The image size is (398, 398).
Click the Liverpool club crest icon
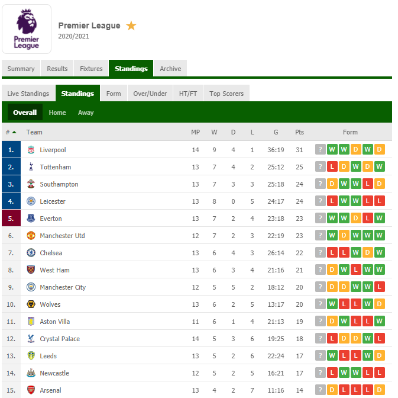point(31,150)
